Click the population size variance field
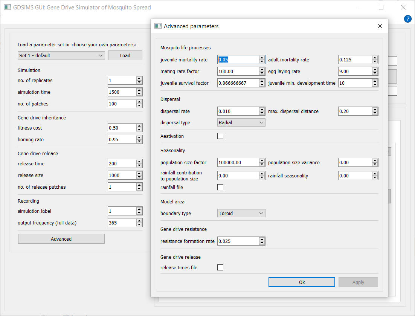The image size is (415, 316). pyautogui.click(x=355, y=162)
